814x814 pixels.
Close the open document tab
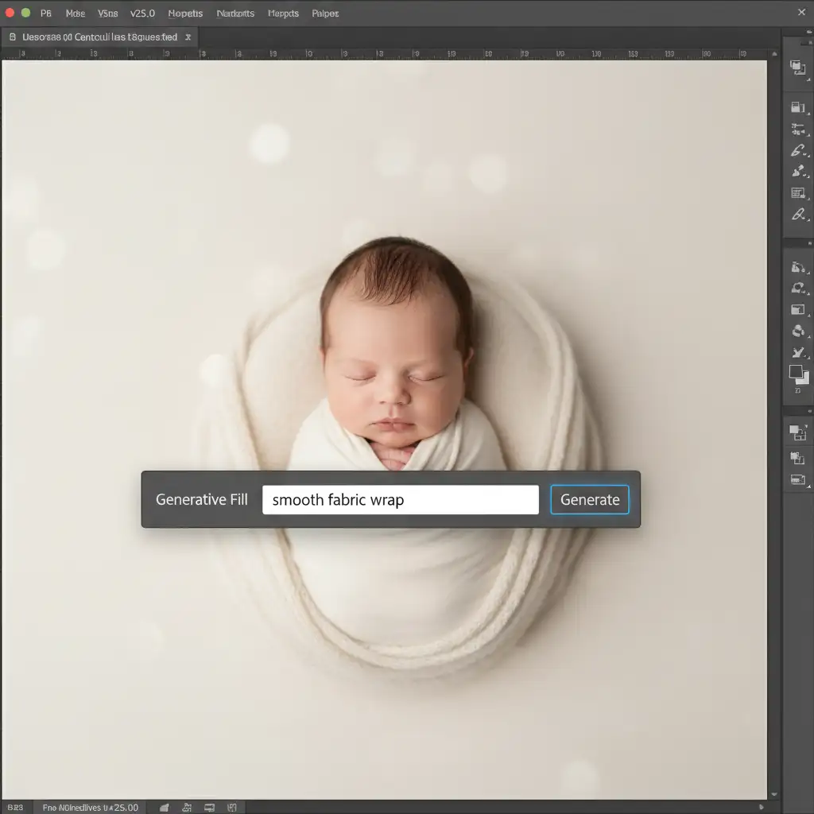(x=188, y=37)
